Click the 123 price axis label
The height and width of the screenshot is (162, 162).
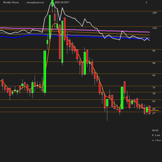tap(155, 13)
